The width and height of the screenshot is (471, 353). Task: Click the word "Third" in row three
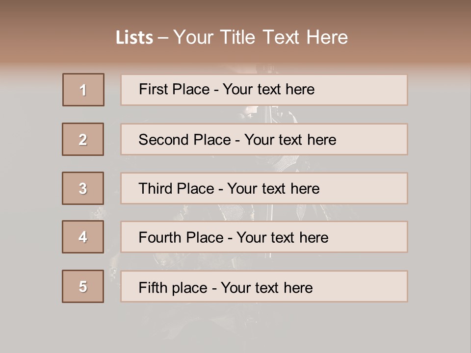point(157,189)
